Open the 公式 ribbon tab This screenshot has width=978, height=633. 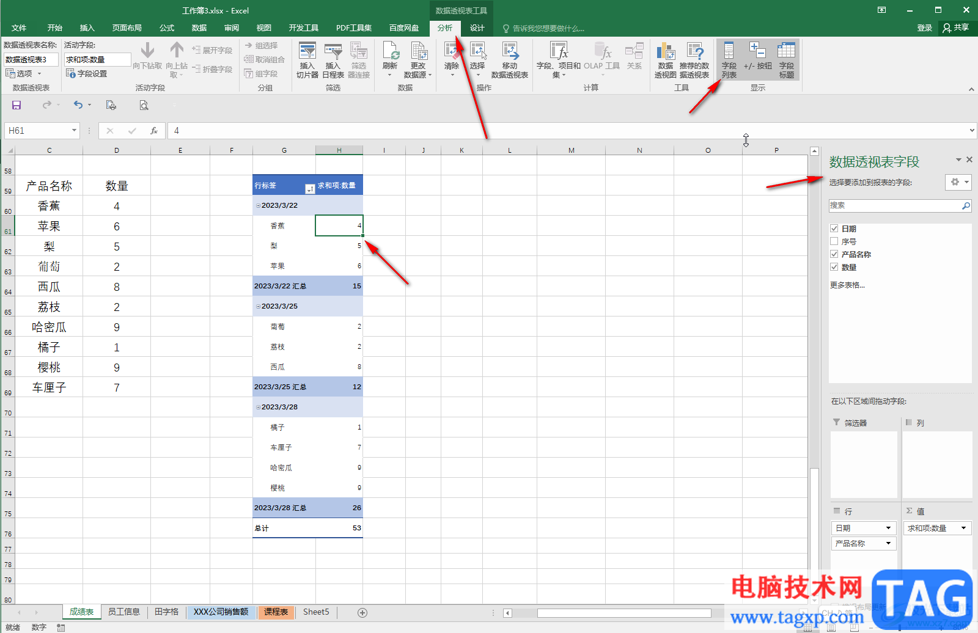click(x=167, y=28)
